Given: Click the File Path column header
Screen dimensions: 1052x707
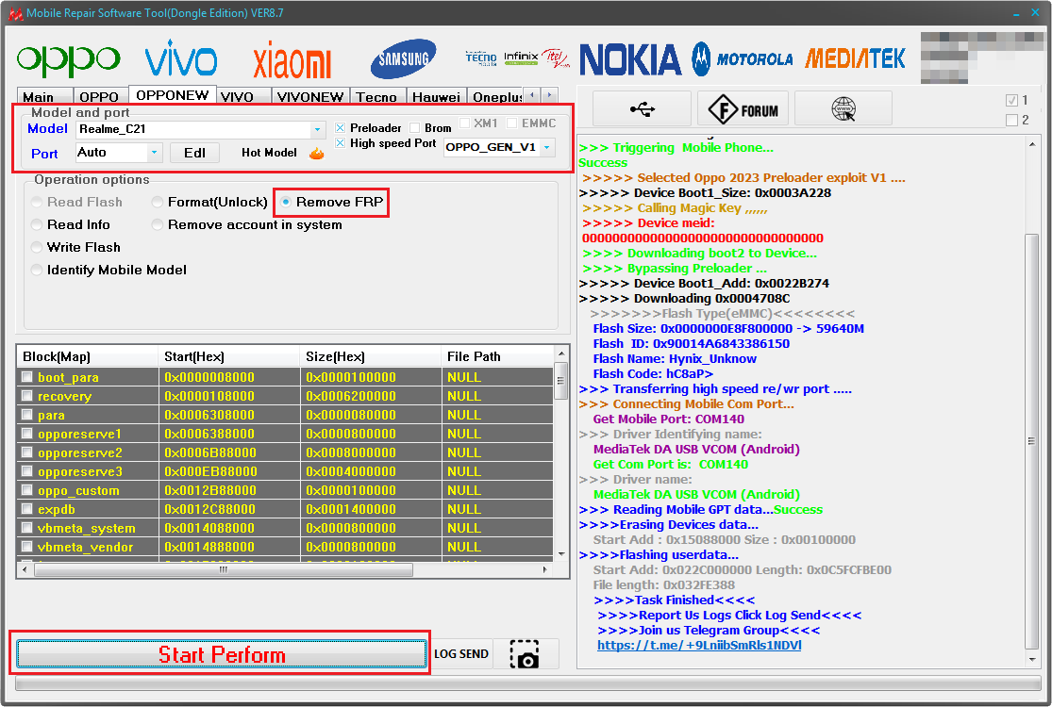Looking at the screenshot, I should [498, 356].
